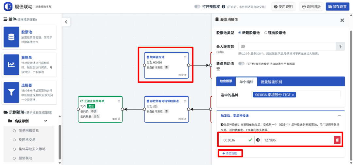Collapse the 高级示例 folder
353x165 pixels.
tap(45, 121)
